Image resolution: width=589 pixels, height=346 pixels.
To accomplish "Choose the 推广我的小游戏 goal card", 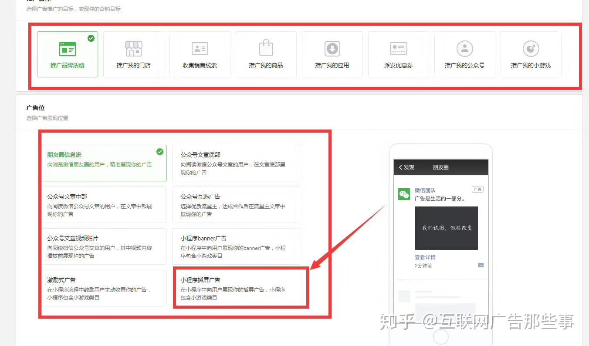I will tap(531, 54).
